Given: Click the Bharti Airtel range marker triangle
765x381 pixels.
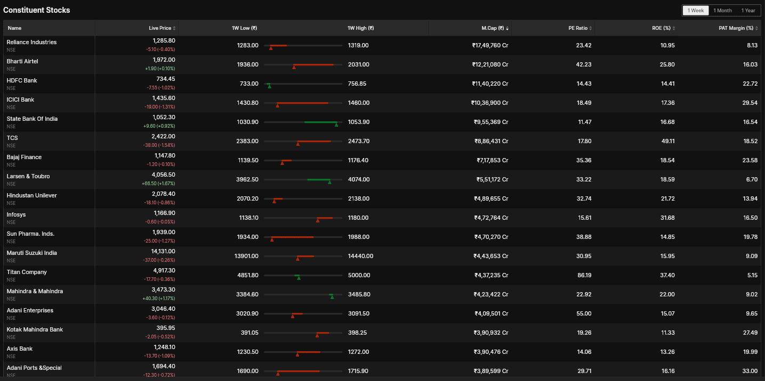Looking at the screenshot, I should pyautogui.click(x=294, y=67).
